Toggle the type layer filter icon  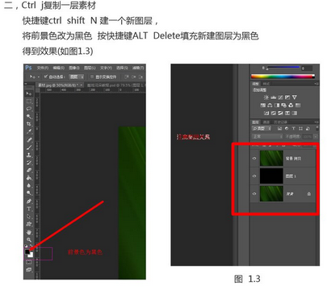point(294,129)
